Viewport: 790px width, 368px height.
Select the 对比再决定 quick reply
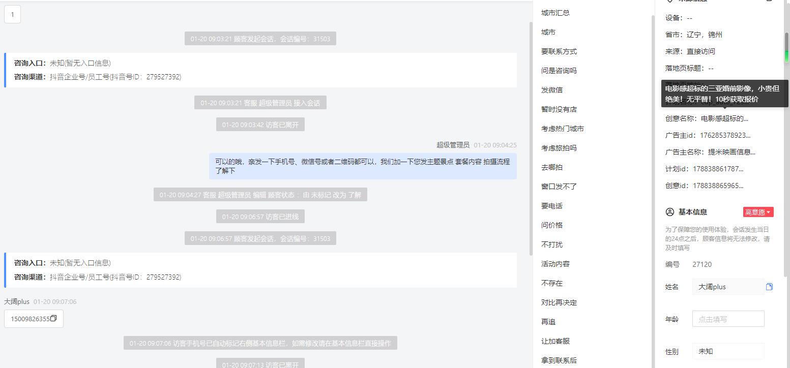[559, 302]
